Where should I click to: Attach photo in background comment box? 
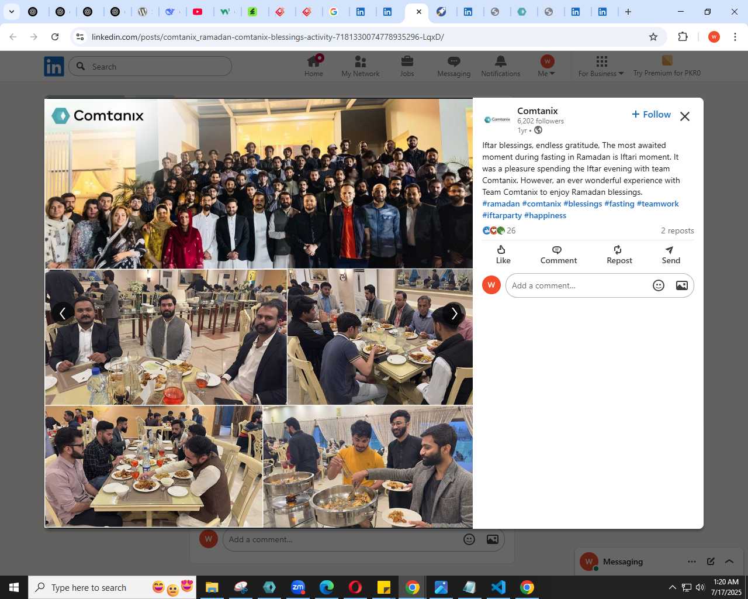[x=493, y=539]
